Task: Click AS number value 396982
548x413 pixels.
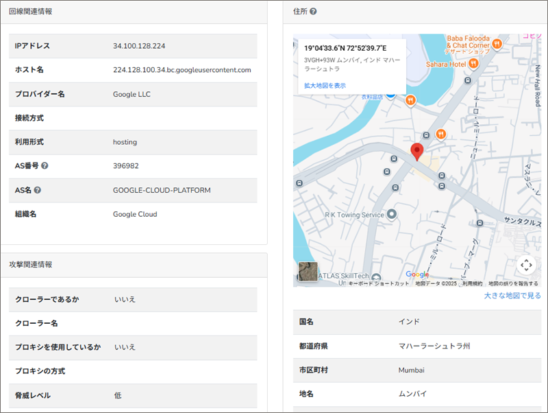Action: tap(126, 166)
